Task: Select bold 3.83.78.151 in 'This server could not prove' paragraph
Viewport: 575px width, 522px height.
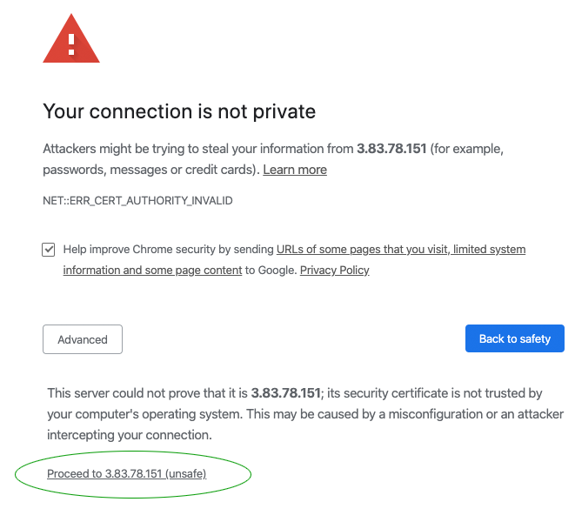Action: pyautogui.click(x=285, y=393)
